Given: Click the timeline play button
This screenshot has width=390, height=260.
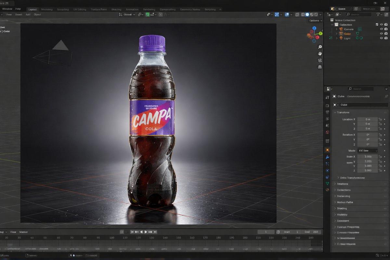Looking at the screenshot, I should [146, 232].
